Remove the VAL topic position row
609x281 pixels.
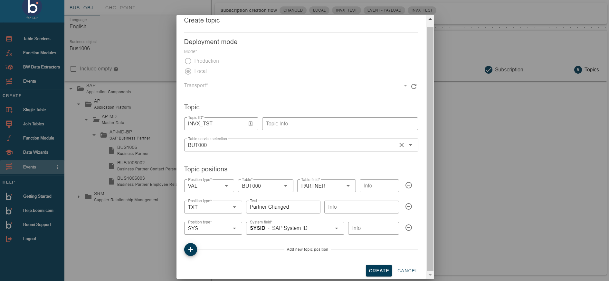tap(408, 186)
